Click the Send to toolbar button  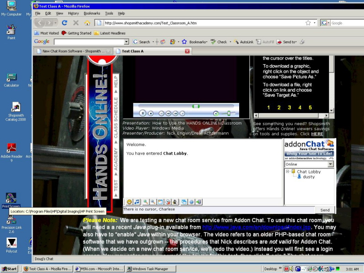tap(287, 42)
